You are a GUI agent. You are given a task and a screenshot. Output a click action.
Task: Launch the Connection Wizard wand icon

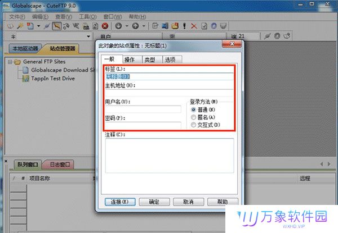pyautogui.click(x=20, y=26)
